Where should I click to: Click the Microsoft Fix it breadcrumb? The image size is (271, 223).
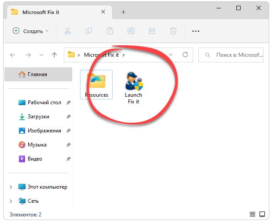coord(101,55)
